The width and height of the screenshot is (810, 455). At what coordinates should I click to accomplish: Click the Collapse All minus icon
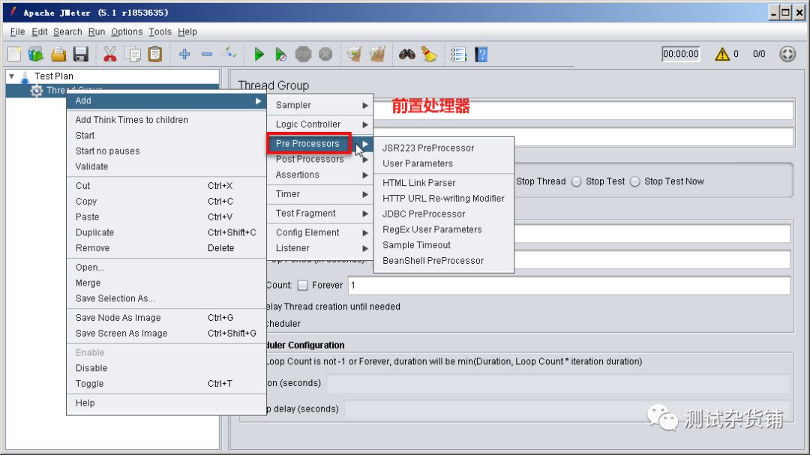pyautogui.click(x=207, y=54)
